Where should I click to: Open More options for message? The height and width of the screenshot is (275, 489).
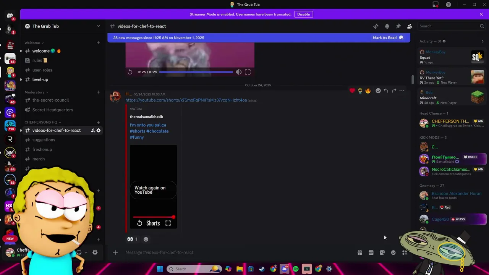402,91
